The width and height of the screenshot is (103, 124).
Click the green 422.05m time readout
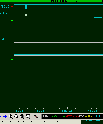58,116
